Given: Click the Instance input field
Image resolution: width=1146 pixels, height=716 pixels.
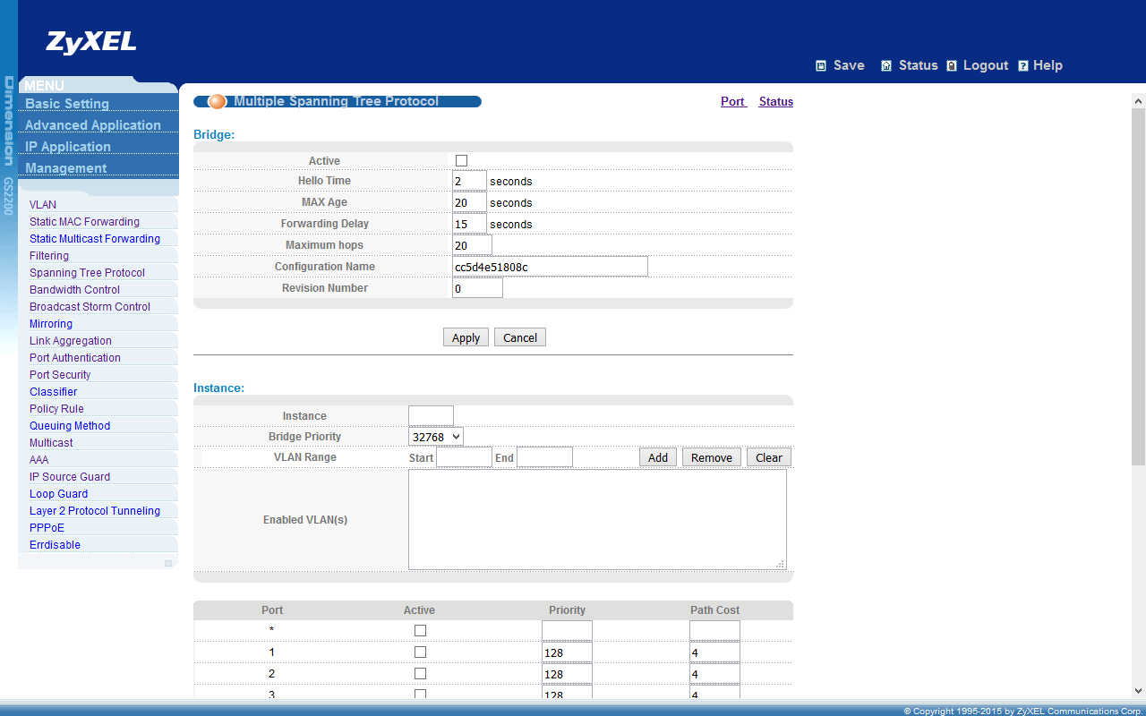Looking at the screenshot, I should [431, 416].
